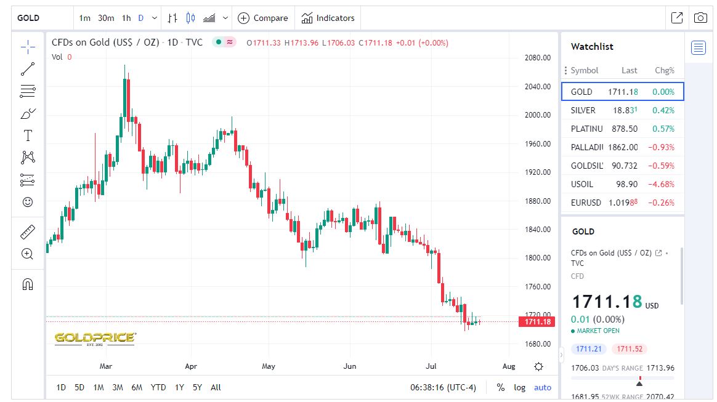Open chart settings gear icon

coord(539,367)
